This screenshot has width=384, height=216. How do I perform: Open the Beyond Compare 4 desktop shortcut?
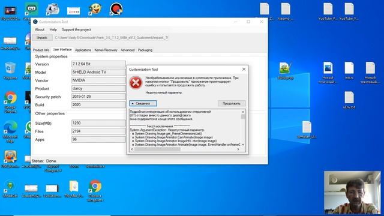click(x=53, y=169)
